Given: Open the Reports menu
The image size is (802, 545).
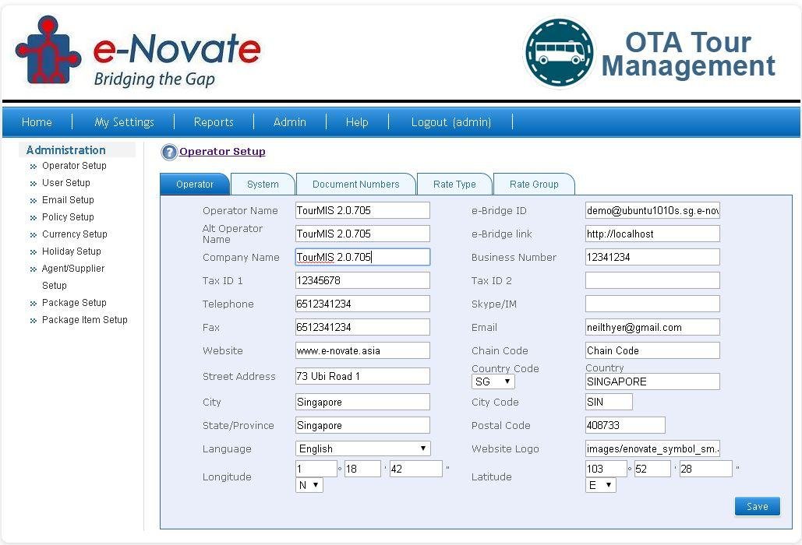Looking at the screenshot, I should click(x=214, y=122).
